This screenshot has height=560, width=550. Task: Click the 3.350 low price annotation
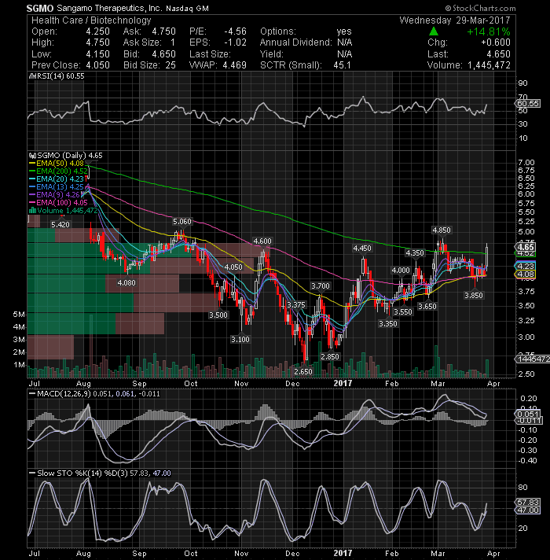coord(387,324)
